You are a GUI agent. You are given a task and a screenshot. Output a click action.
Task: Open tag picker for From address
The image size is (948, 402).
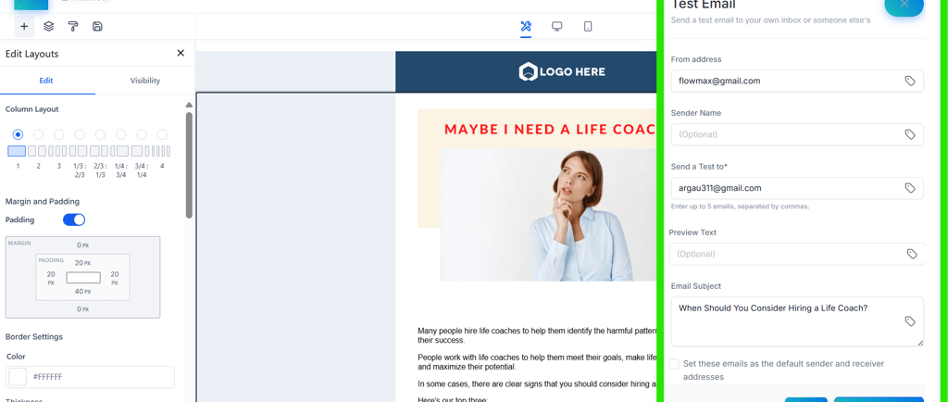pyautogui.click(x=910, y=81)
